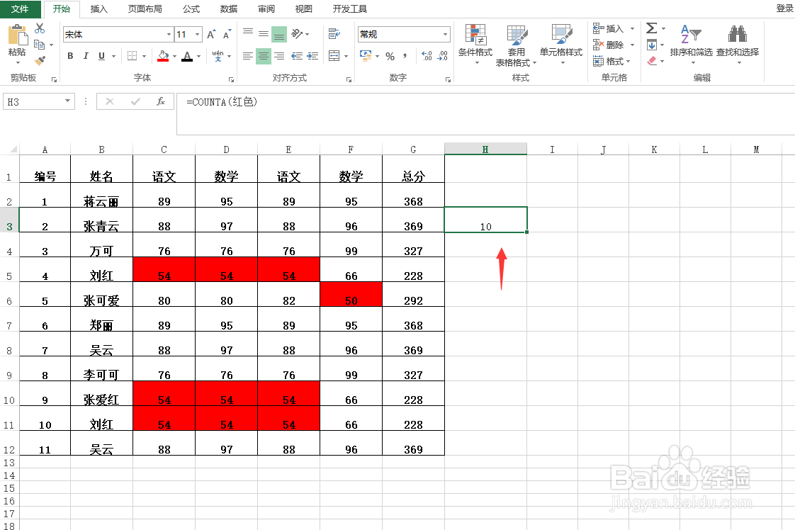Toggle align text left
This screenshot has width=795, height=530.
click(x=248, y=56)
